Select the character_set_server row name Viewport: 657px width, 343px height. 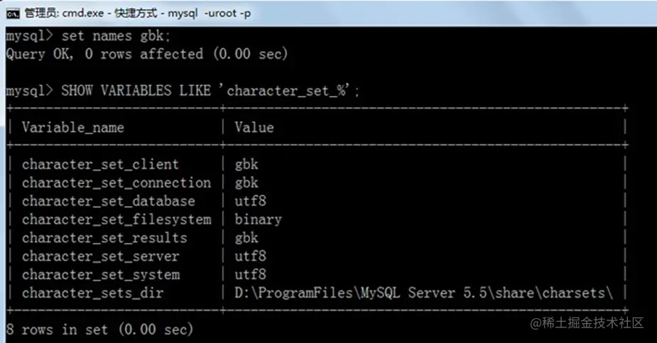(100, 256)
